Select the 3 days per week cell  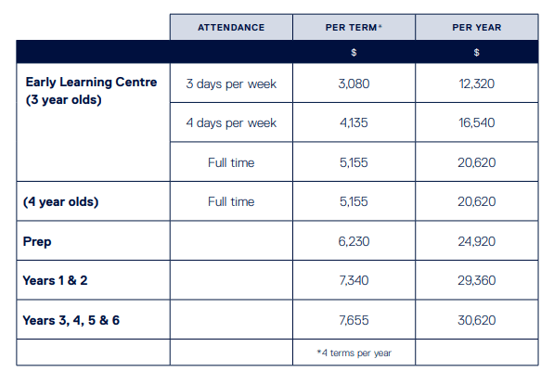click(x=231, y=83)
